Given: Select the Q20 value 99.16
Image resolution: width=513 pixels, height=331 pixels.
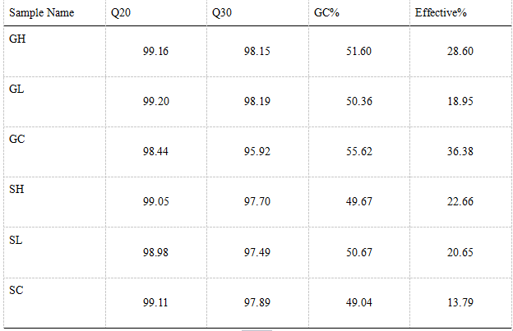Looking at the screenshot, I should pyautogui.click(x=155, y=52).
